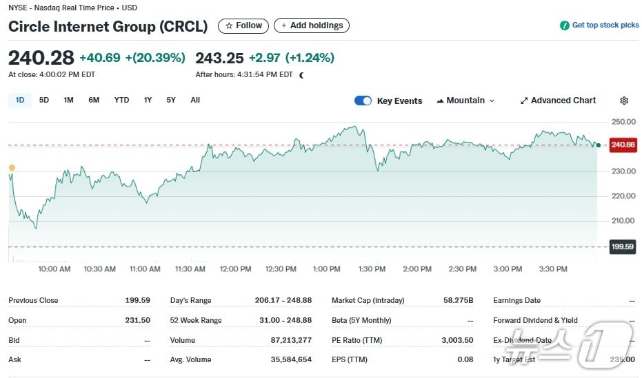The image size is (642, 378).
Task: View the 1Y chart range
Action: (148, 100)
